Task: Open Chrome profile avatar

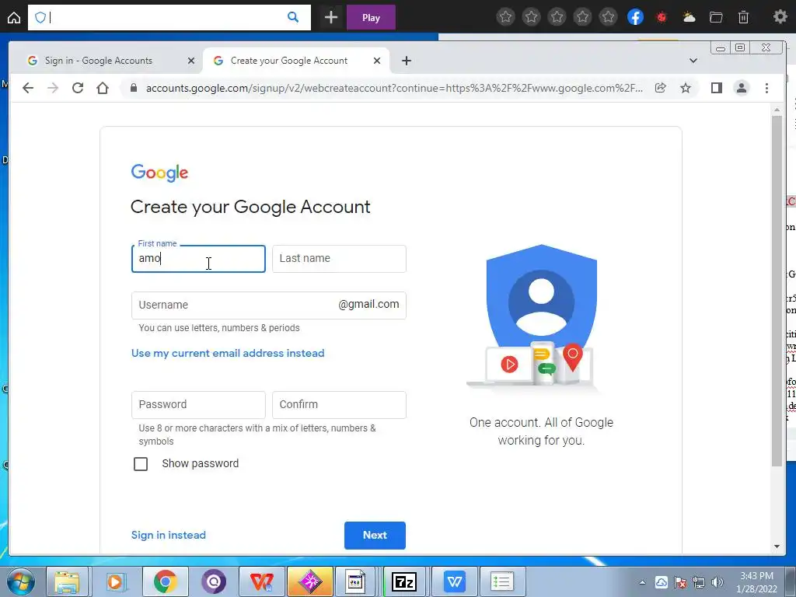Action: pyautogui.click(x=741, y=88)
